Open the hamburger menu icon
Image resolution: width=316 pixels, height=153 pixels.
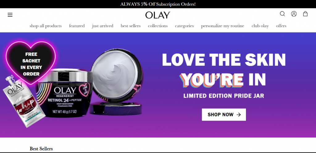pos(10,15)
